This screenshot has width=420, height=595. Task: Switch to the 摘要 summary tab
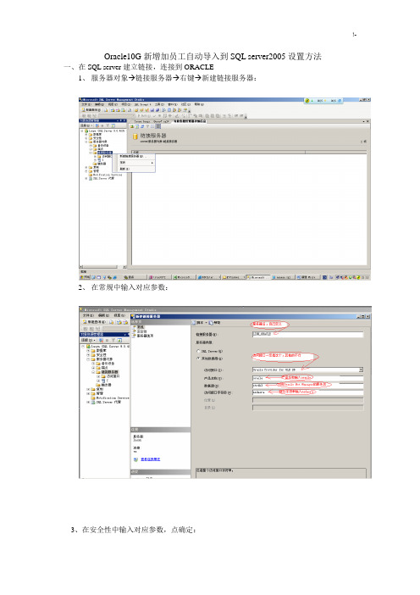(x=190, y=121)
